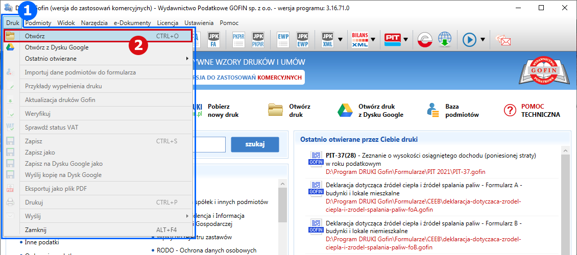Open the PIT-37(28) recent form entry
This screenshot has height=255, width=577.
click(430, 164)
